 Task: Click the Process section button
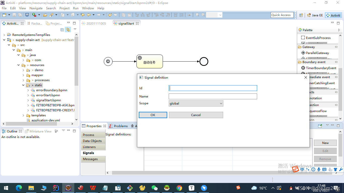(x=93, y=135)
